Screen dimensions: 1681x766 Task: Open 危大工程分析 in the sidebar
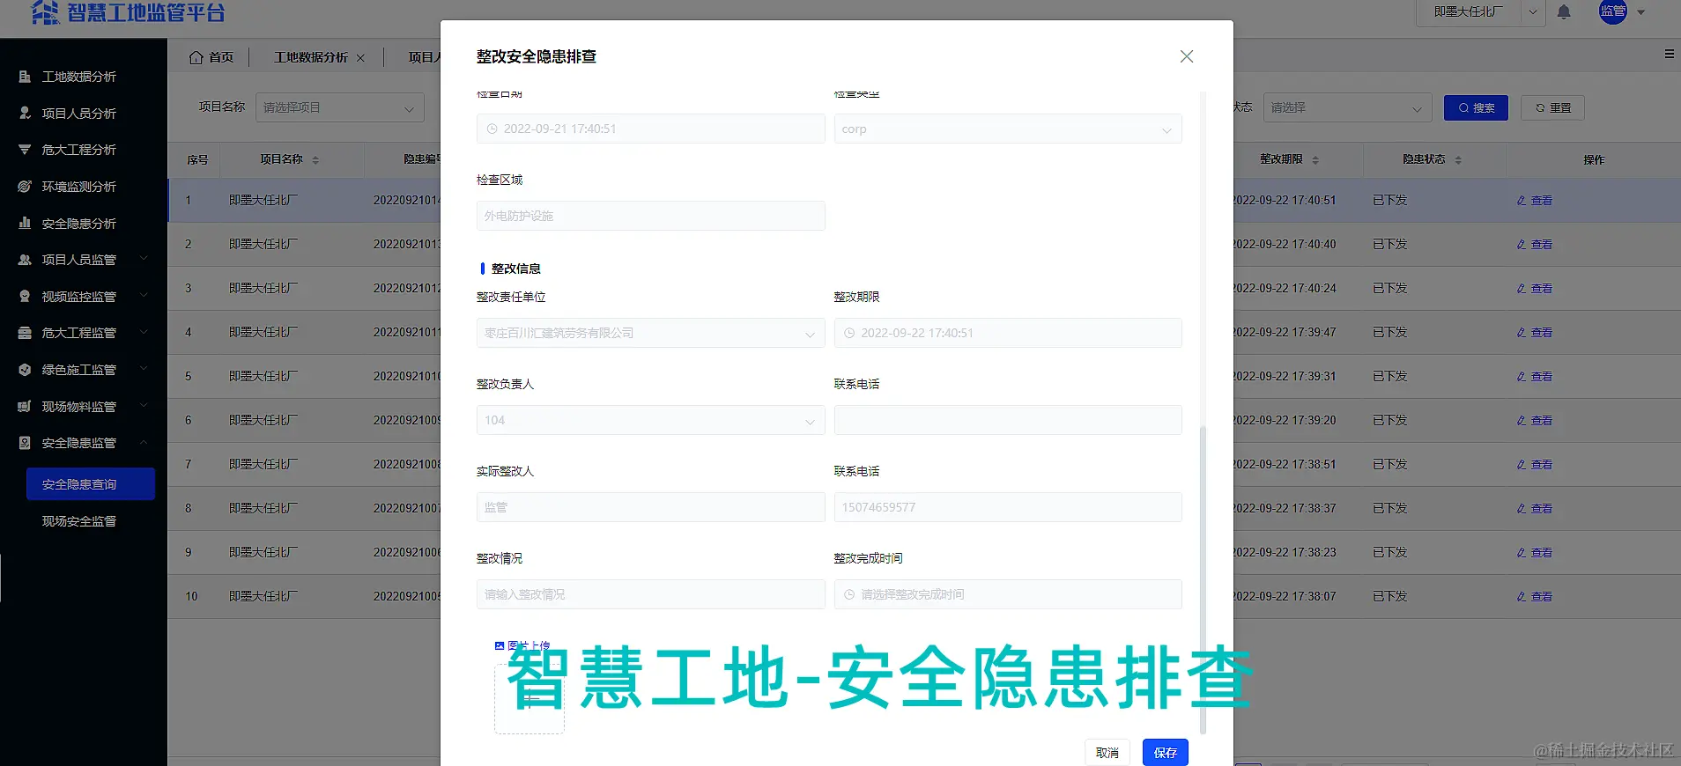[x=79, y=150]
